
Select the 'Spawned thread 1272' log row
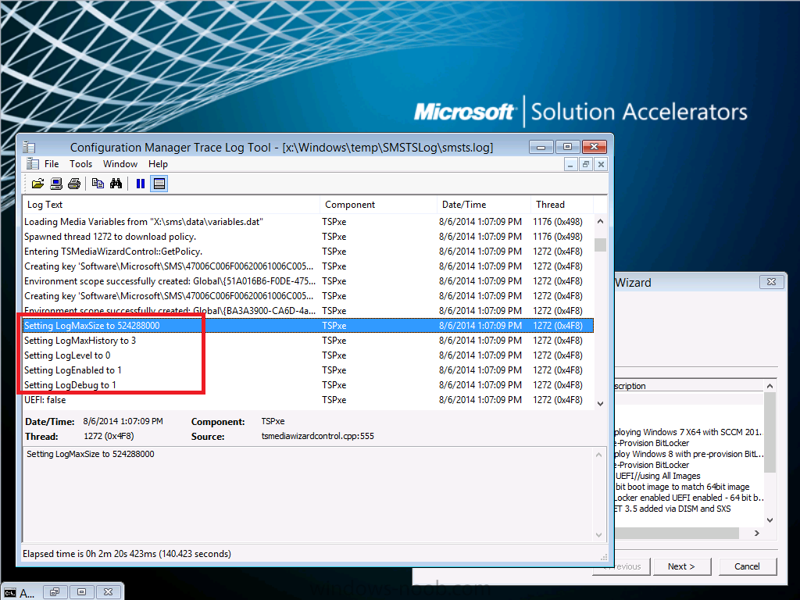(308, 237)
